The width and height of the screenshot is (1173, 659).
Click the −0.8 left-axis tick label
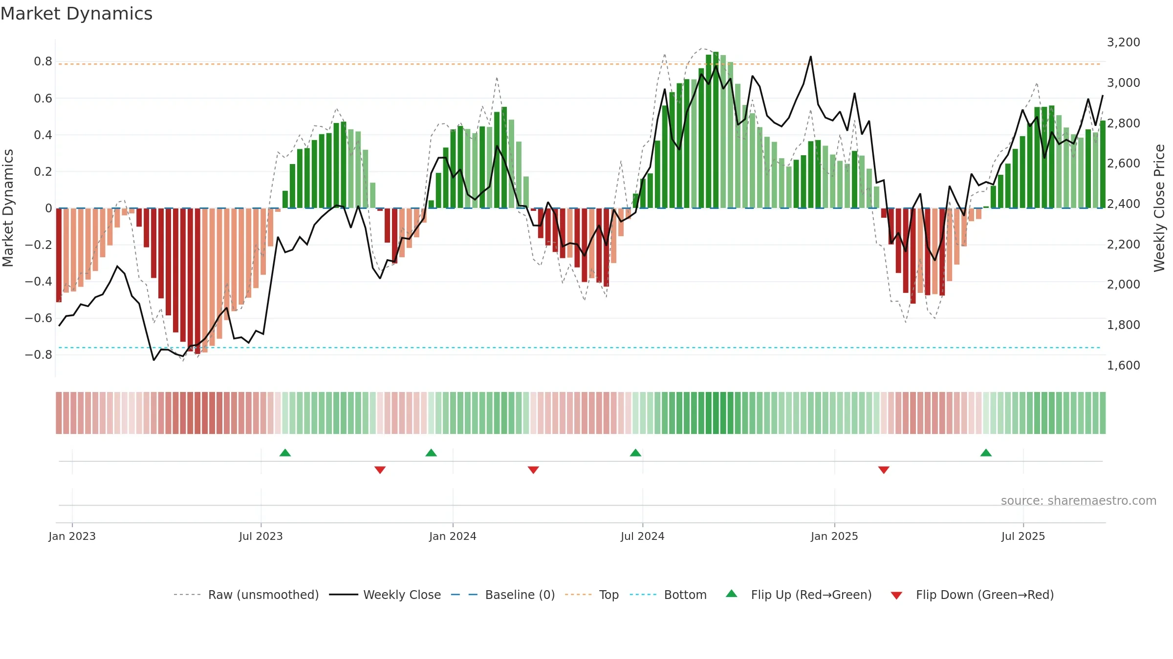pos(39,355)
